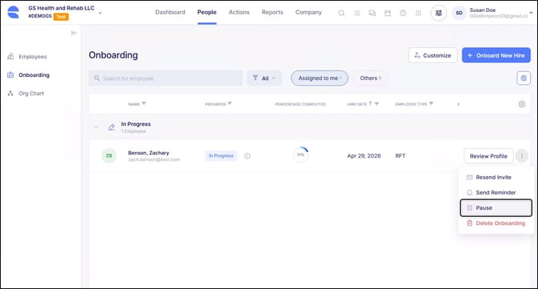This screenshot has height=289, width=538.
Task: Open the search magnifier icon in top bar
Action: coord(341,13)
